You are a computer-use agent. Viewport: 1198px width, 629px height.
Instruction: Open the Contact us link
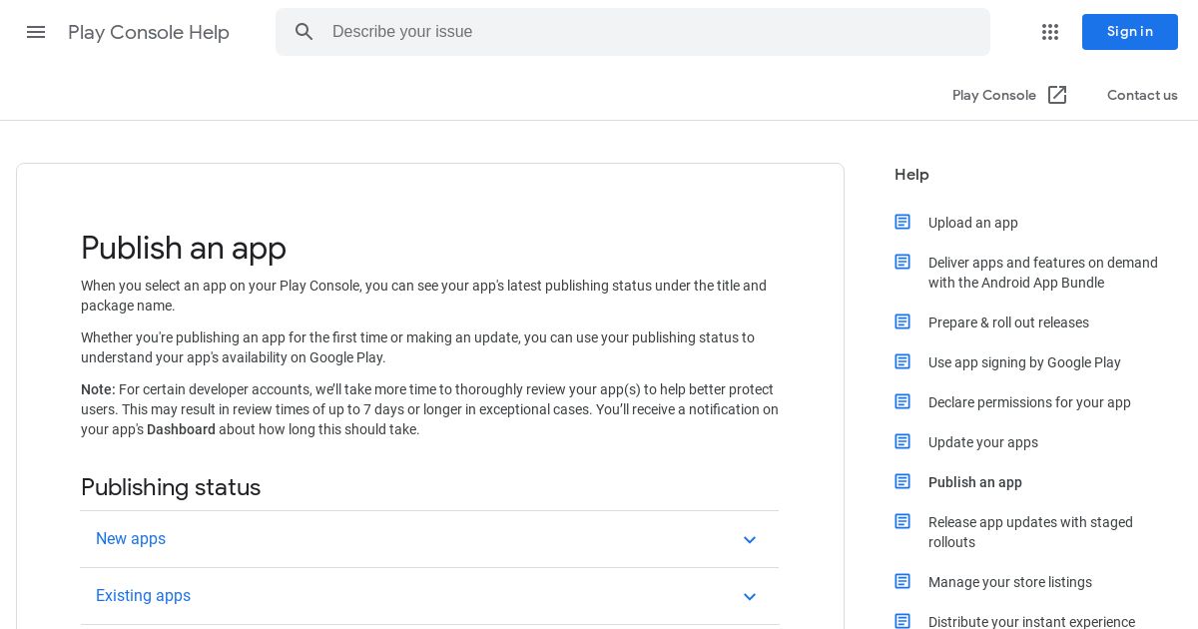pos(1142,95)
